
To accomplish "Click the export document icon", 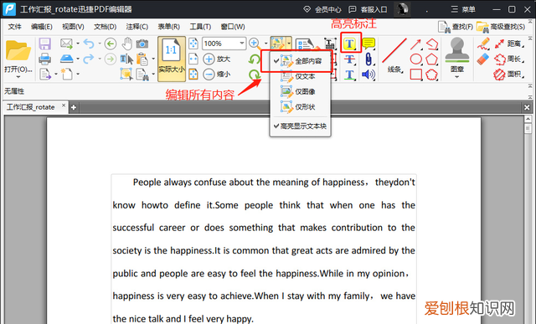I will (45, 74).
